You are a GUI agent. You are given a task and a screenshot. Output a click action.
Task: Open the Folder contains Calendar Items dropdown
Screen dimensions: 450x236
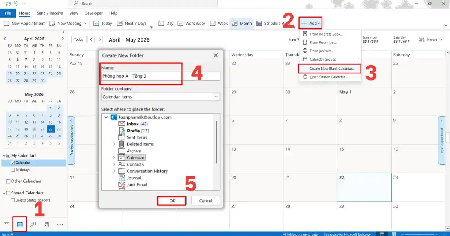[160, 97]
